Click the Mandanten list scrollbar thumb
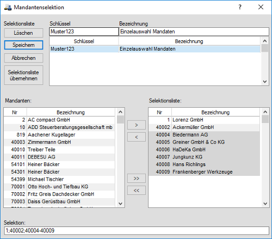This screenshot has height=239, width=272. 120,120
